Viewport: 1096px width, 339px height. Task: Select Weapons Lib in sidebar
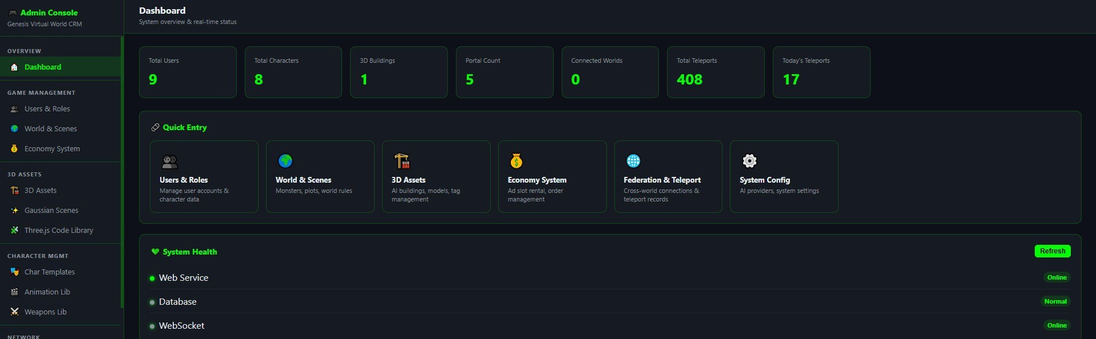coord(60,312)
